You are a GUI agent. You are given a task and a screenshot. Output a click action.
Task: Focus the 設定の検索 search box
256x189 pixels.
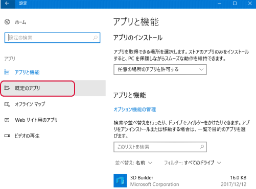pyautogui.click(x=52, y=38)
